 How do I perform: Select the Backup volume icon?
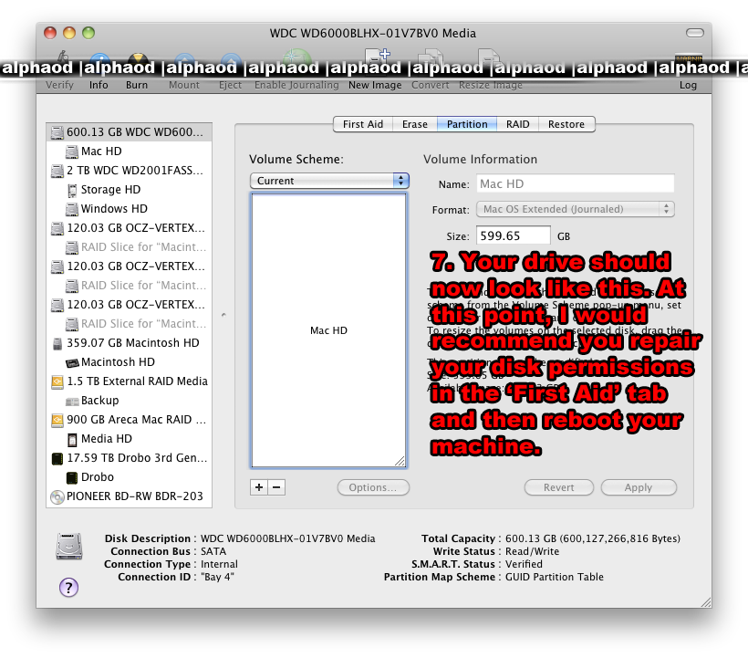pyautogui.click(x=72, y=401)
